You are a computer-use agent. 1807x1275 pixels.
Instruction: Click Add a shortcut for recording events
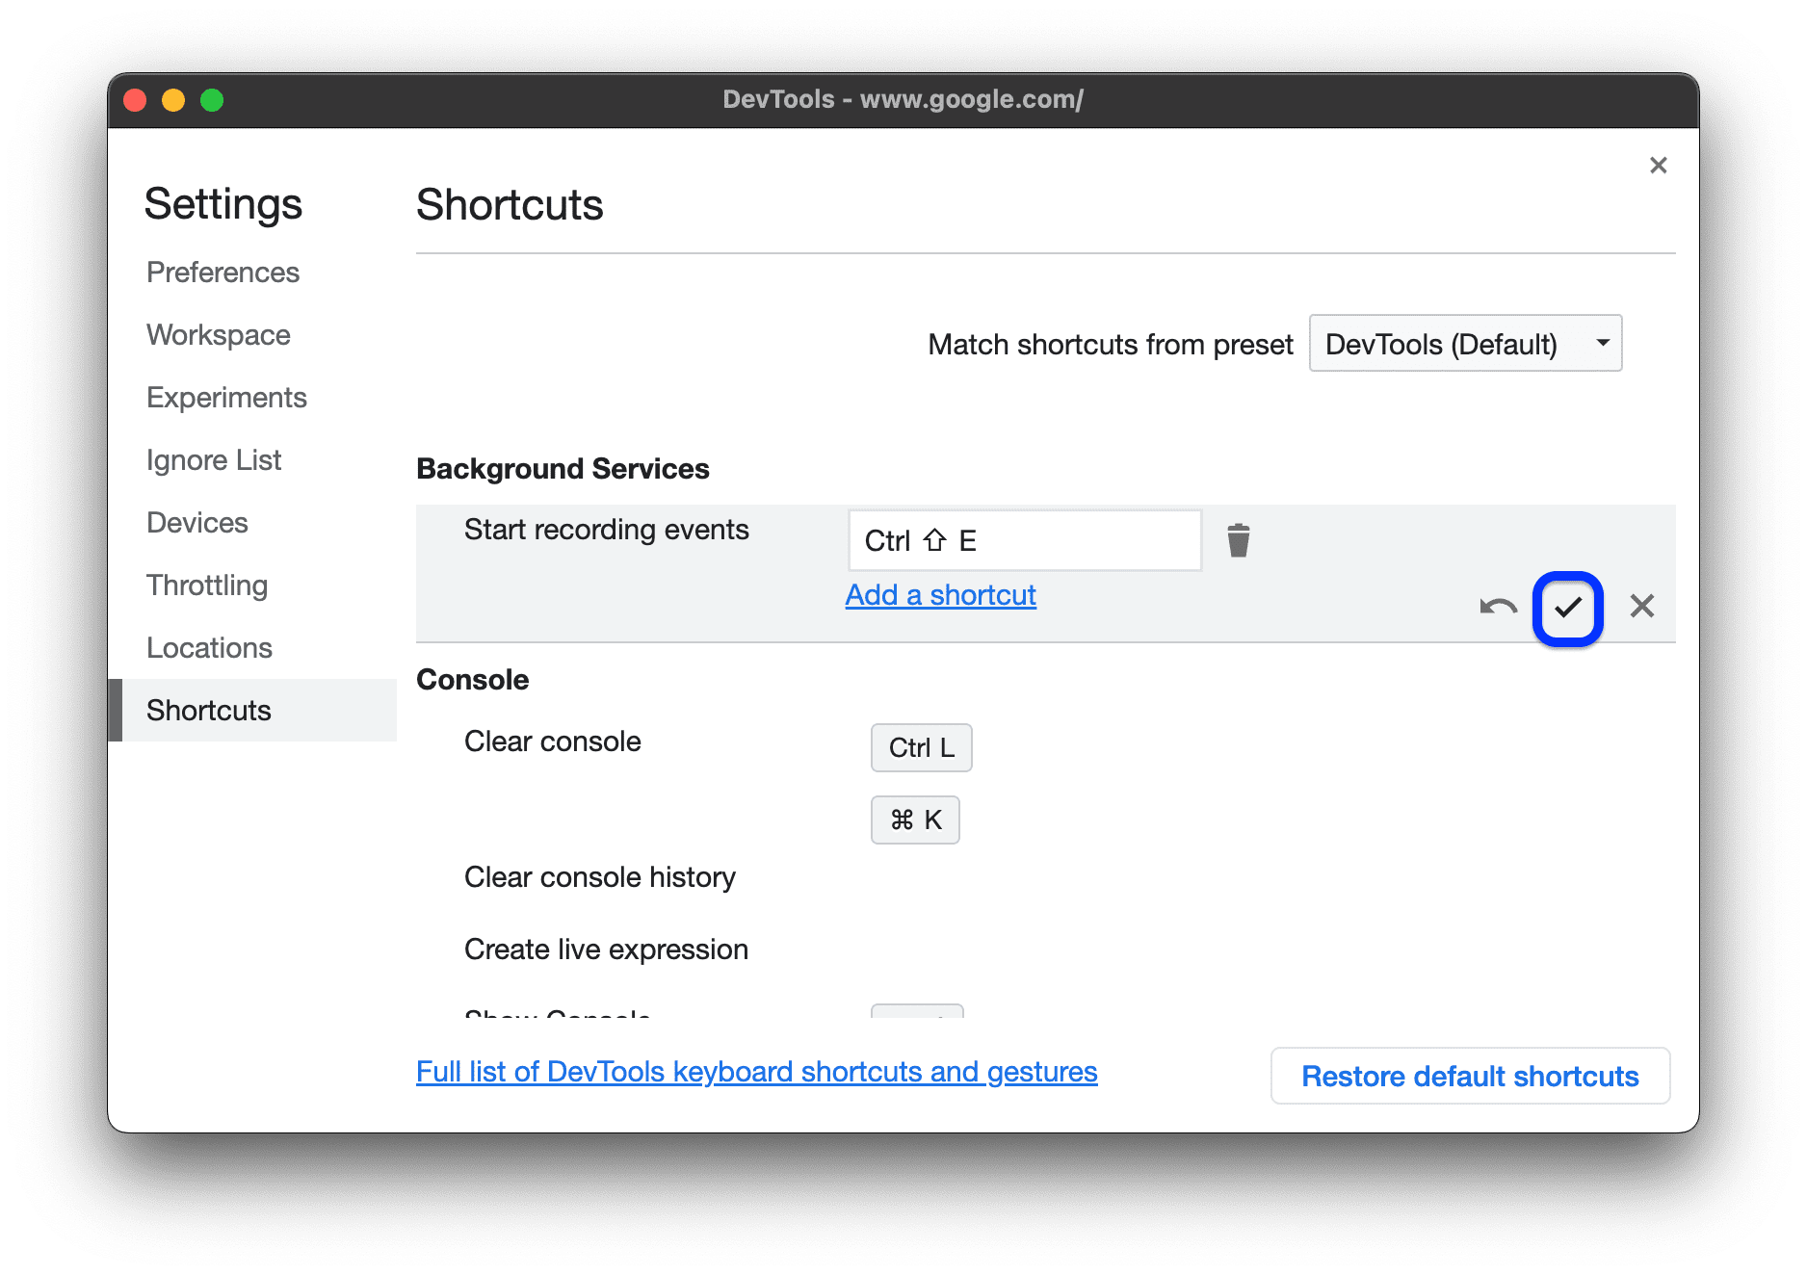tap(940, 594)
